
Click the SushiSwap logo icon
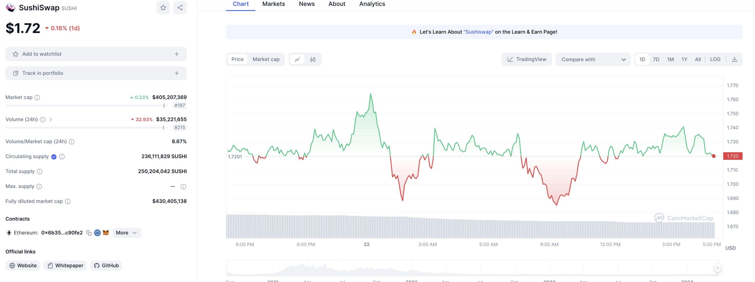click(11, 8)
